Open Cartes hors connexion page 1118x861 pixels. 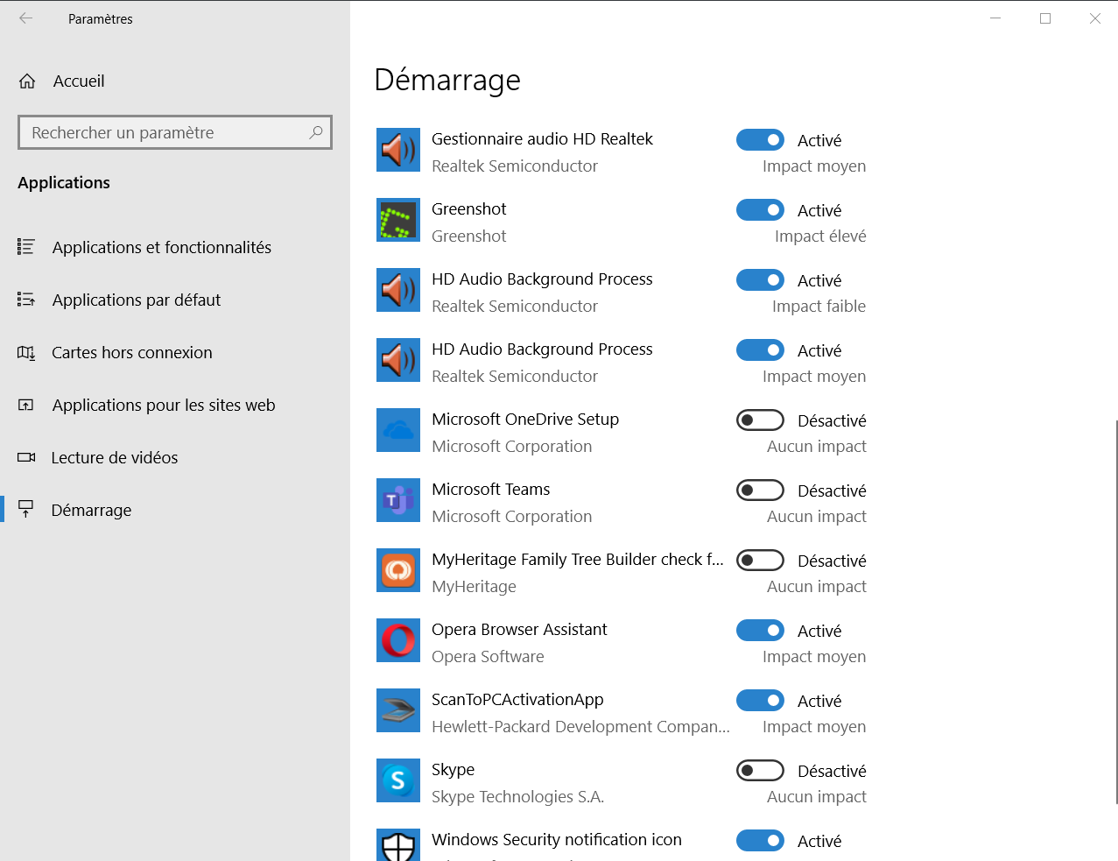click(175, 352)
